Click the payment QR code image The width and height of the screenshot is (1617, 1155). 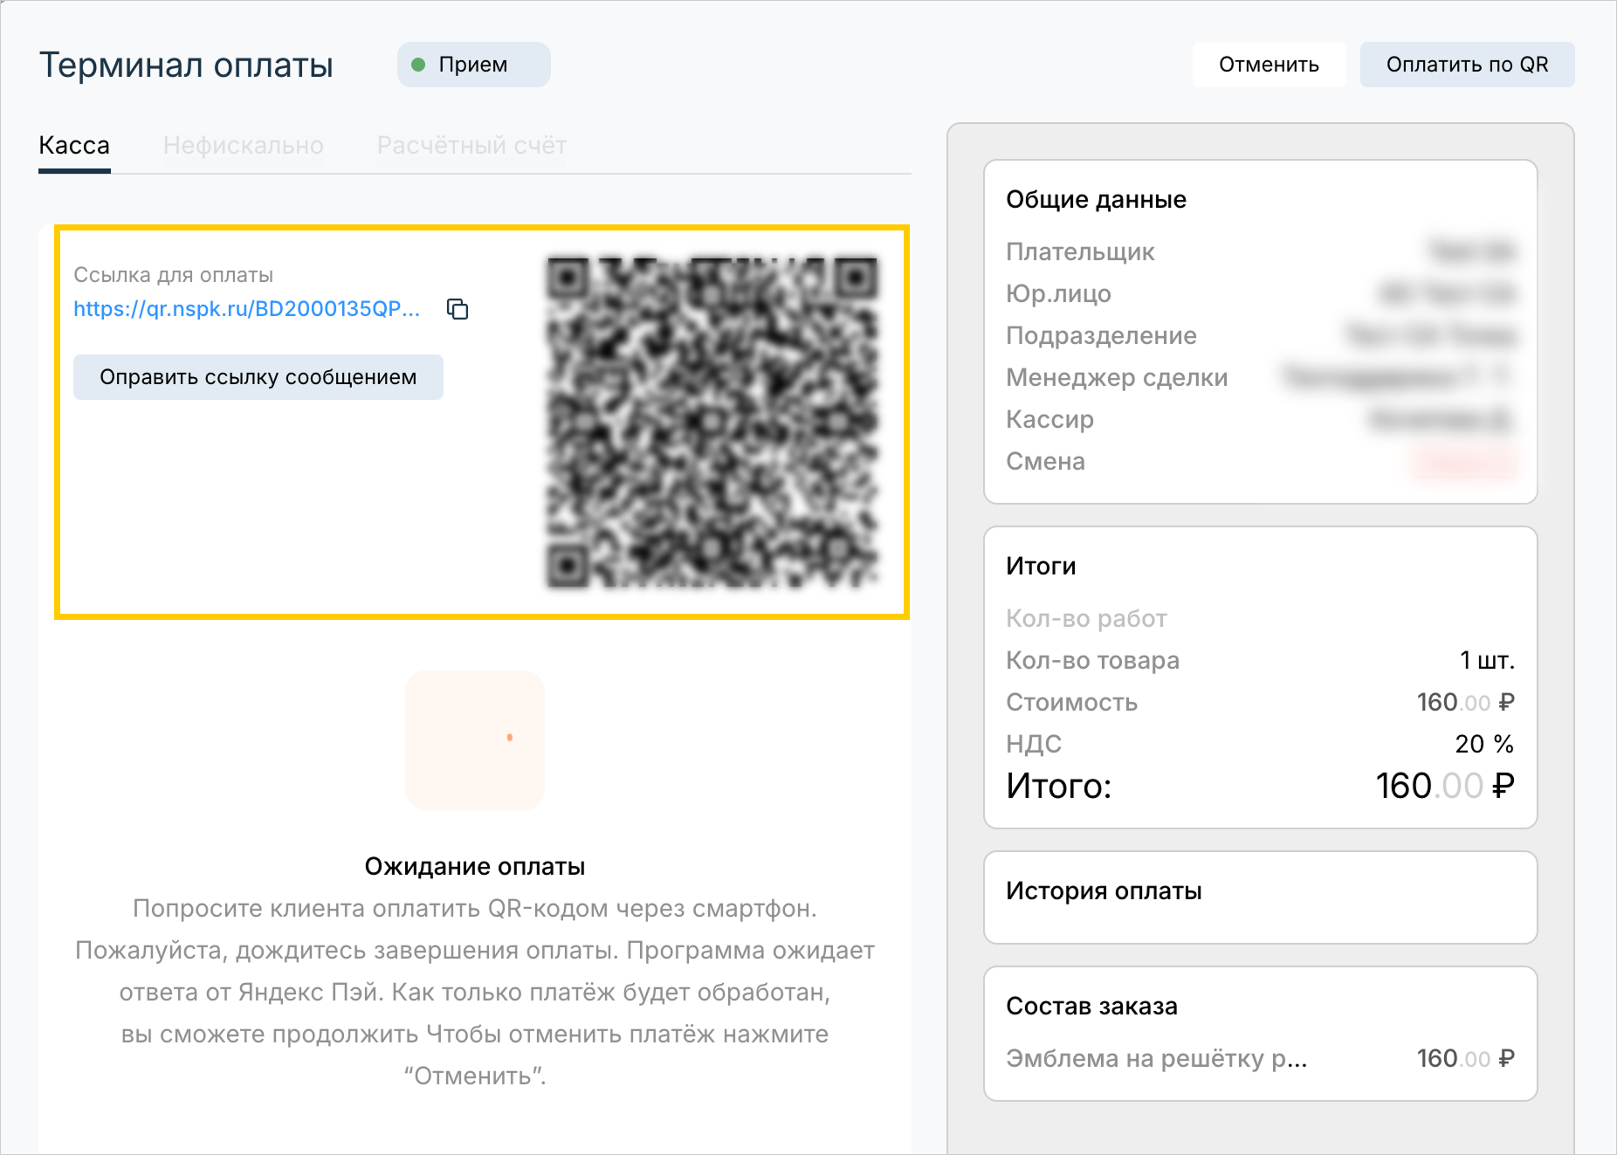[712, 422]
